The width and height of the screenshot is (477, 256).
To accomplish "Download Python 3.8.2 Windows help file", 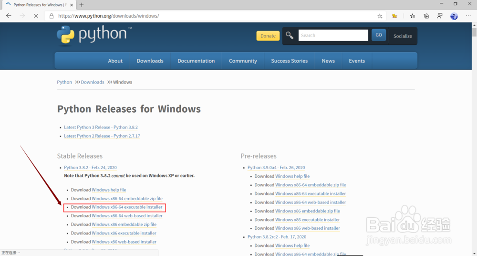I will tap(109, 190).
